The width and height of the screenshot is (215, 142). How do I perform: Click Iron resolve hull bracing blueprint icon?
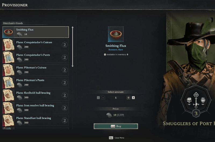(8, 108)
